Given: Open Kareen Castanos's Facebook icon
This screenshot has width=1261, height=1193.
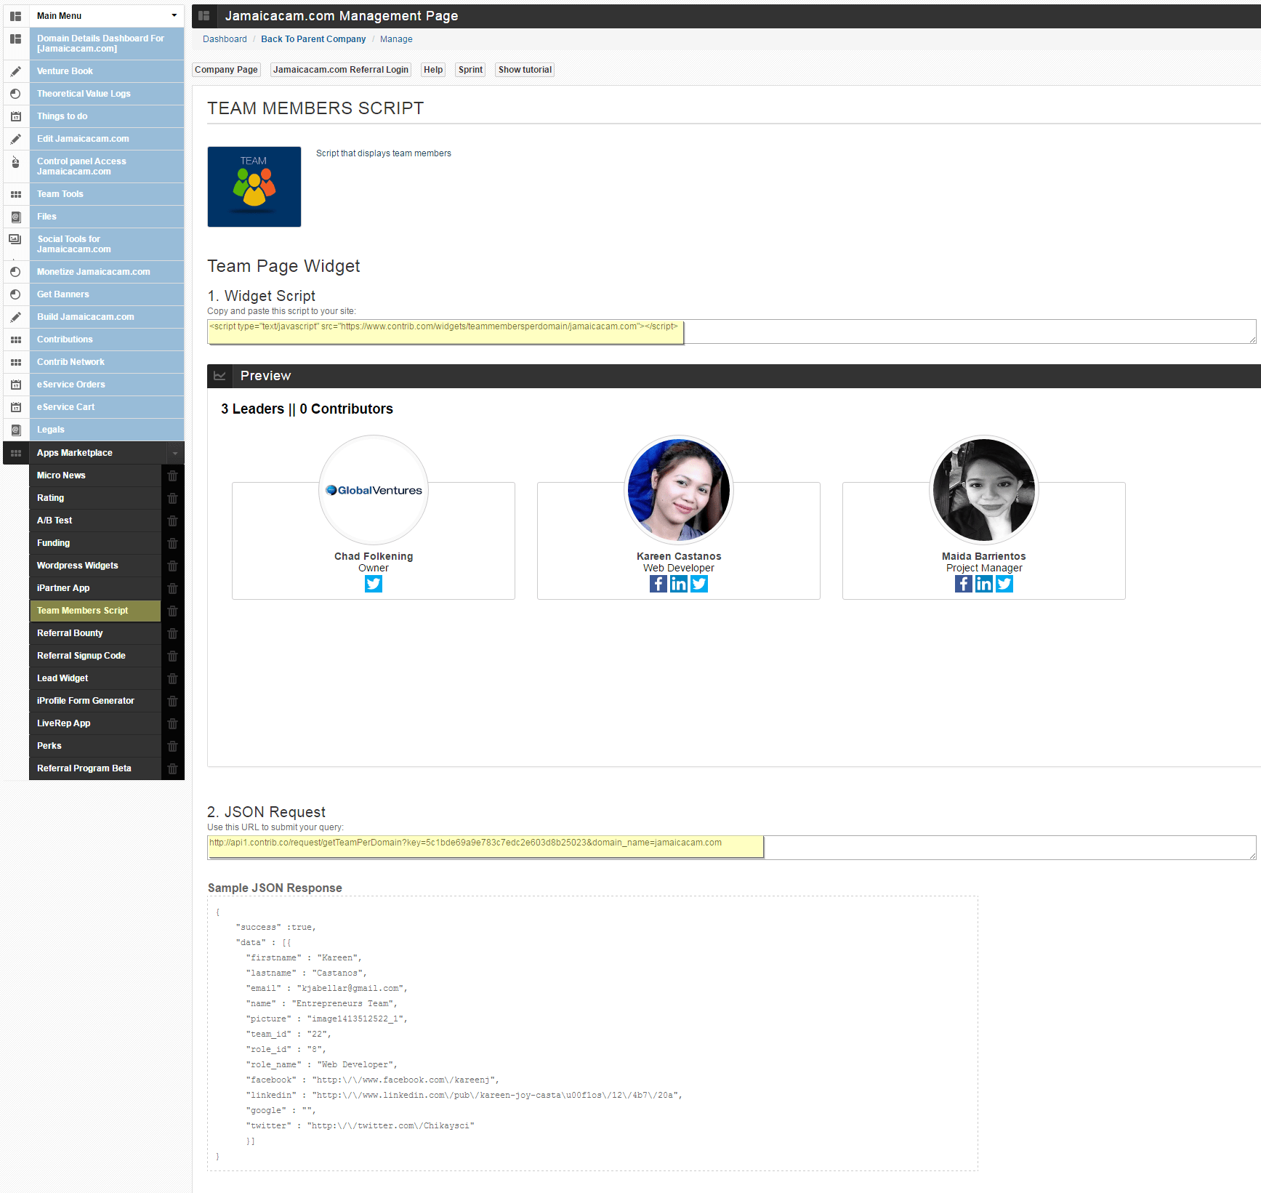Looking at the screenshot, I should (x=658, y=584).
